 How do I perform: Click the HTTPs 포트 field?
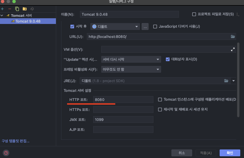[123, 110]
